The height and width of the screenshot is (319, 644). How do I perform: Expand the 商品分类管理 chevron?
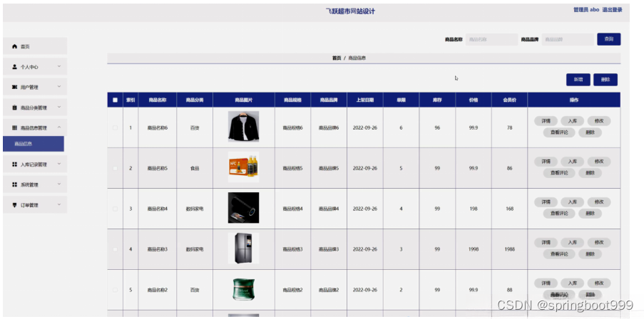click(59, 107)
